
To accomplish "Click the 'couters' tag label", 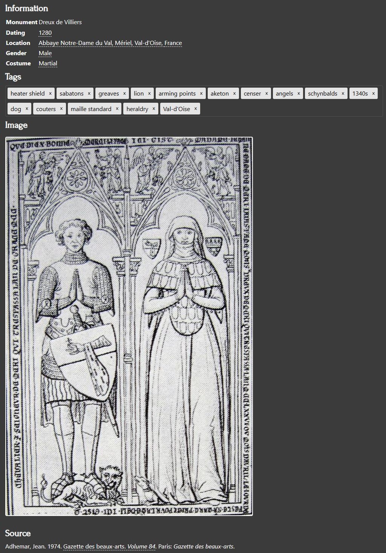I will click(46, 109).
